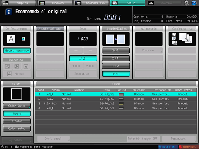Select the COPIA tab

[x=128, y=3]
